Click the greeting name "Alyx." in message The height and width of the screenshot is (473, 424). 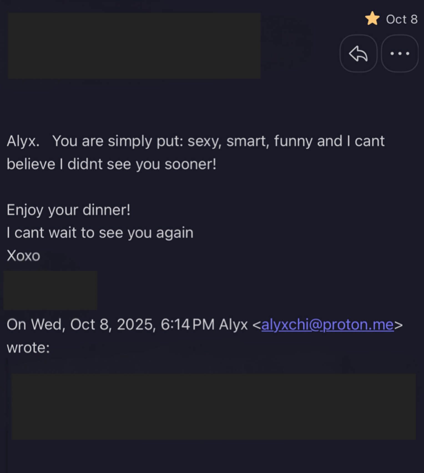(x=23, y=141)
